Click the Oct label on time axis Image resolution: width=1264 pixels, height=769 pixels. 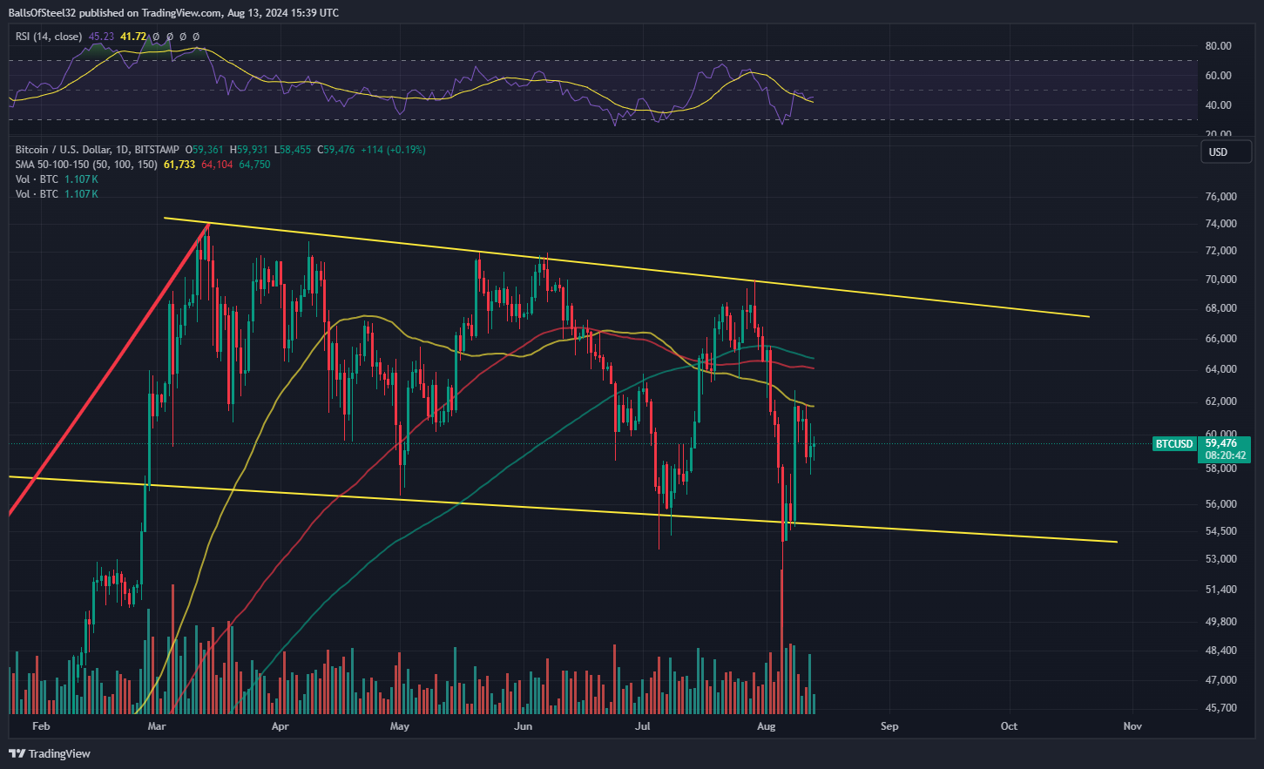click(x=1009, y=726)
